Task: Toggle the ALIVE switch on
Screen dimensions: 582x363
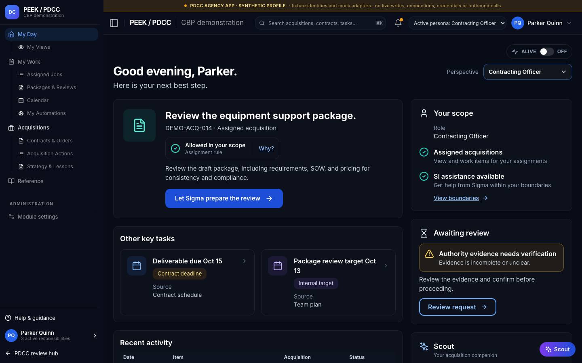Action: (x=546, y=52)
